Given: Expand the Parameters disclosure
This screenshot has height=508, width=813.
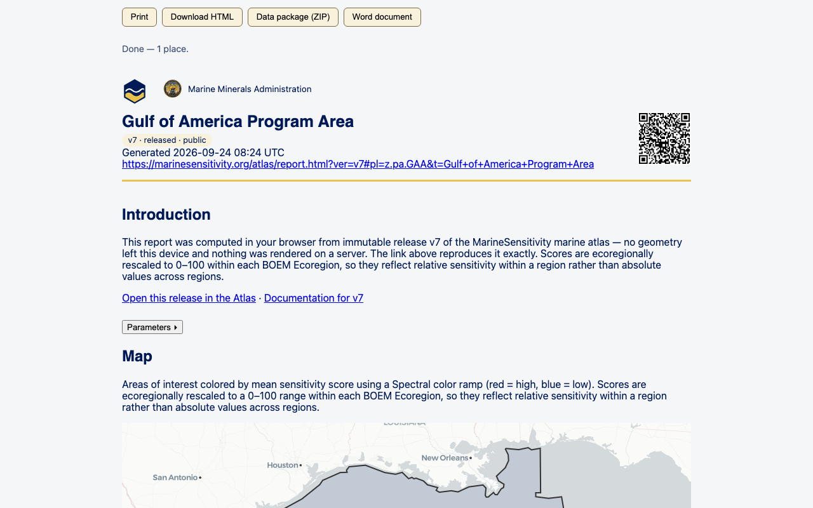Looking at the screenshot, I should pos(152,327).
